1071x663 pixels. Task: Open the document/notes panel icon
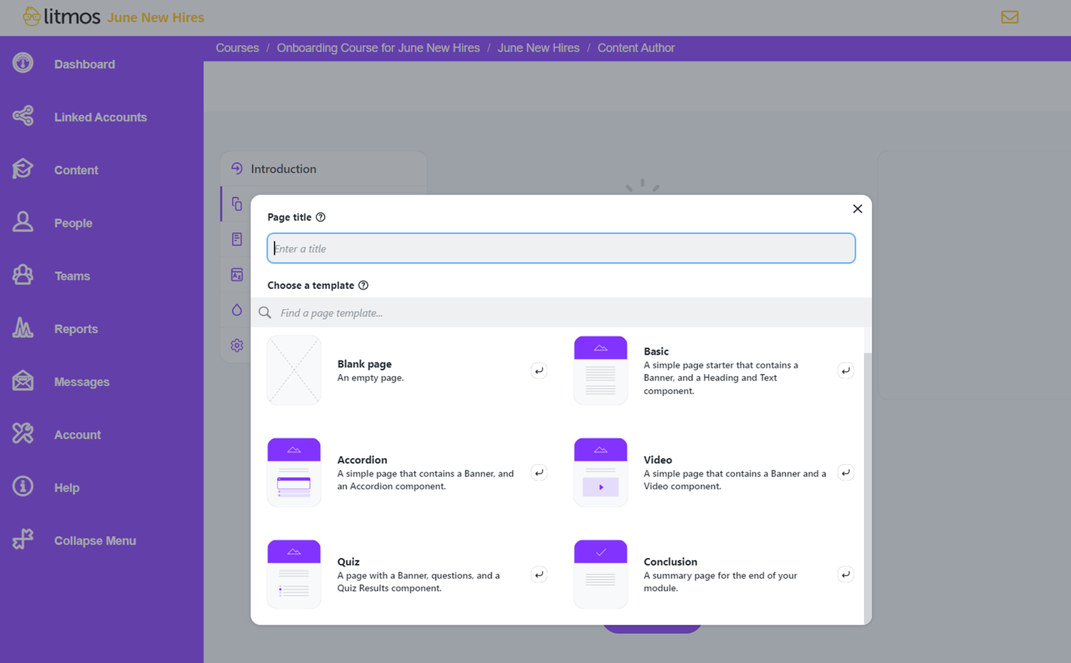[x=236, y=239]
